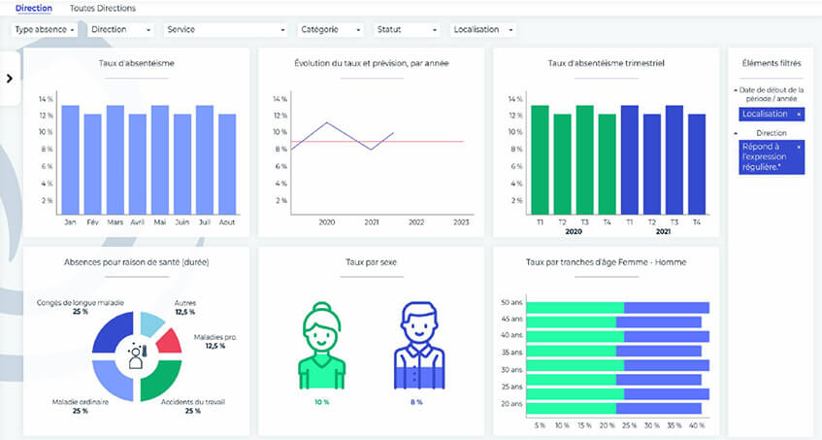Remove the 'Répond à l'expression régulière' filter
This screenshot has width=822, height=440.
pyautogui.click(x=799, y=147)
